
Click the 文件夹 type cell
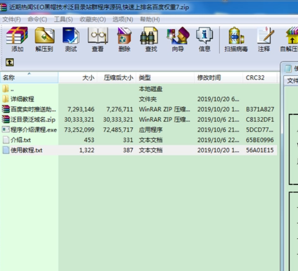click(x=148, y=99)
